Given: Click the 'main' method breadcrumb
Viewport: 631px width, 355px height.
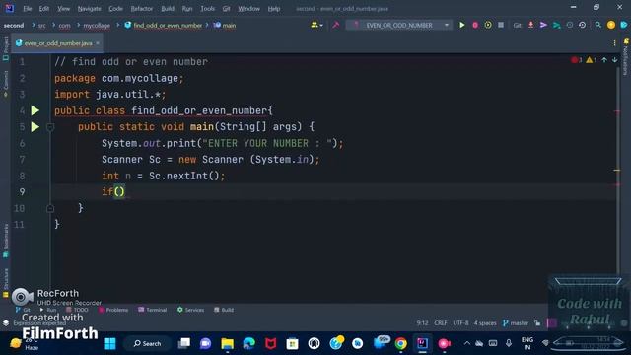Looking at the screenshot, I should [x=225, y=25].
